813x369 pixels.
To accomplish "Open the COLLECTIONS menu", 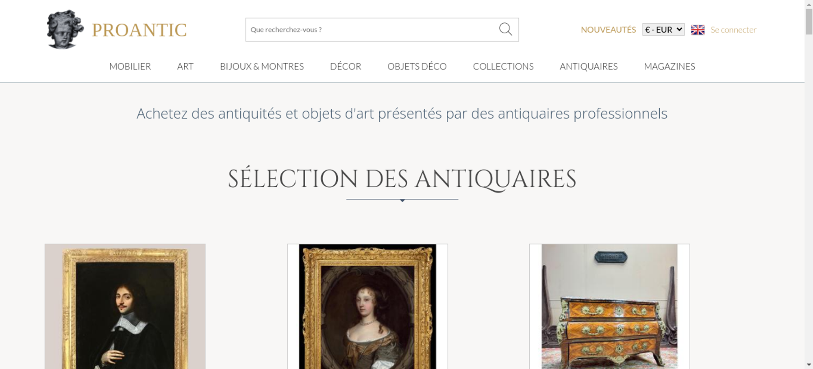I will (x=503, y=66).
